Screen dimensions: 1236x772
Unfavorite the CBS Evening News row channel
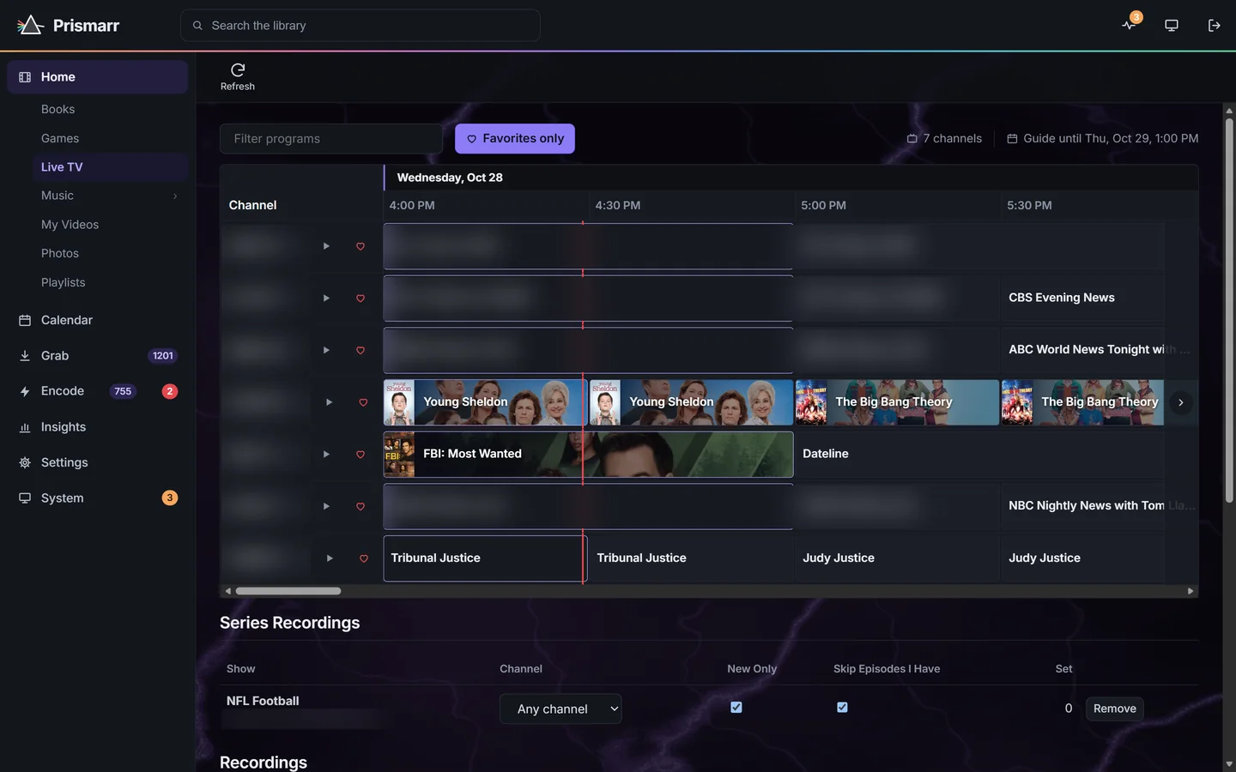(360, 299)
